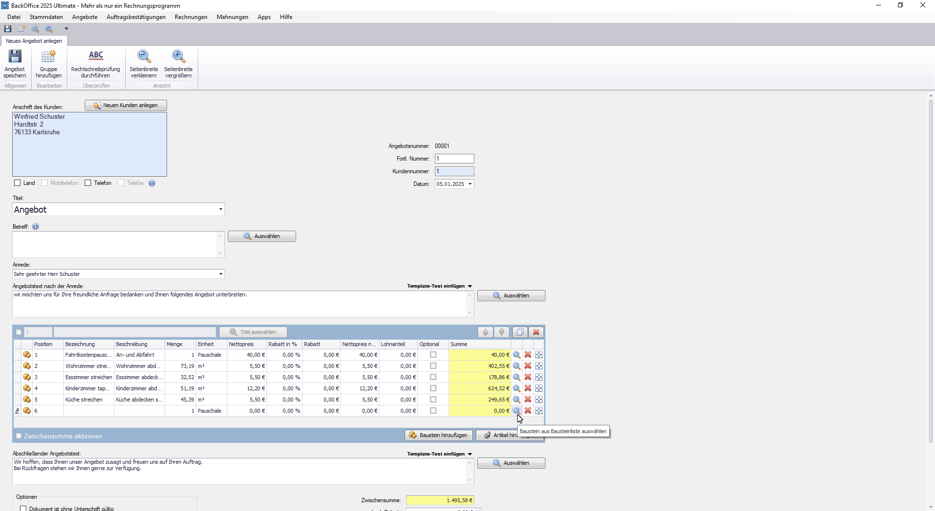
Task: Open the Stammdaten menu
Action: click(46, 17)
